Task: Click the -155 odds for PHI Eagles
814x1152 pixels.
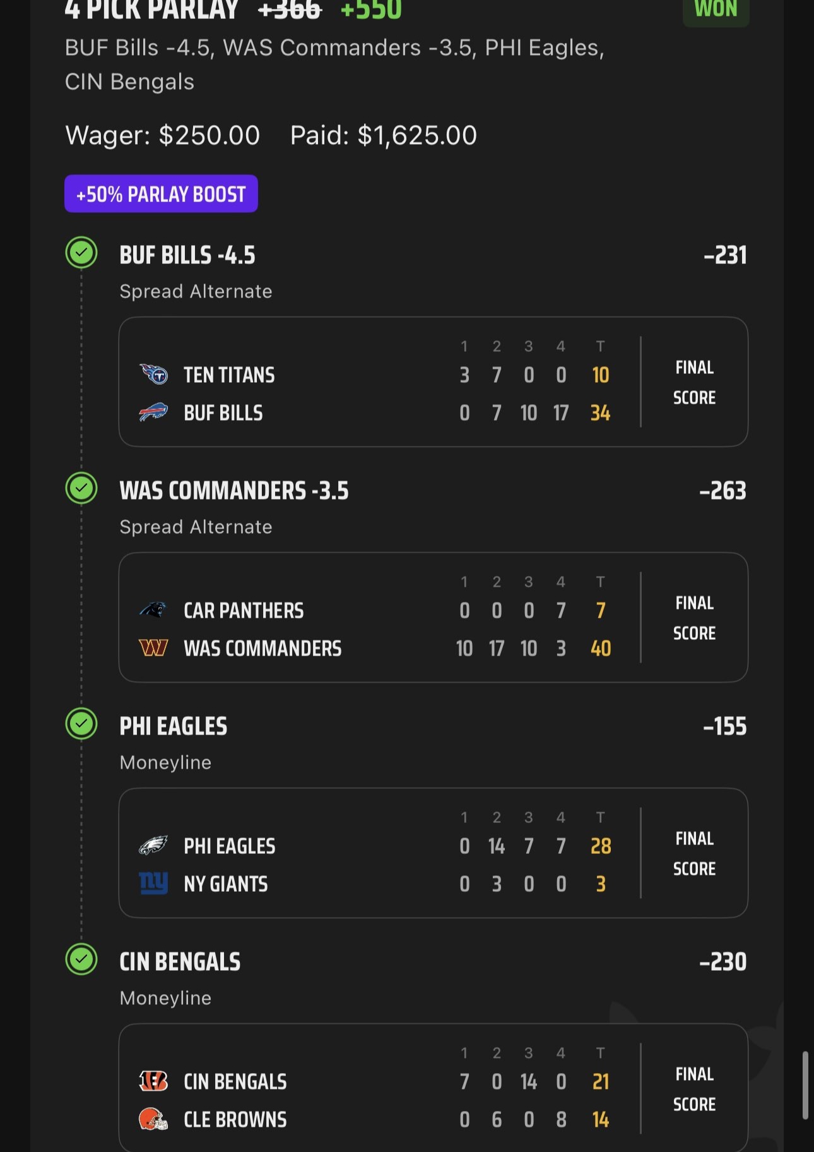Action: pyautogui.click(x=724, y=726)
